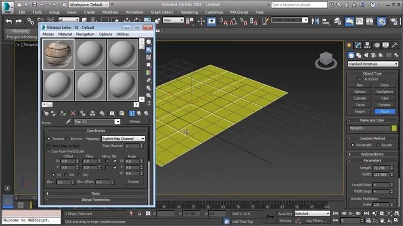Open the Hierarchy command panel tab
Screen dimensions: 403x226
coord(368,45)
